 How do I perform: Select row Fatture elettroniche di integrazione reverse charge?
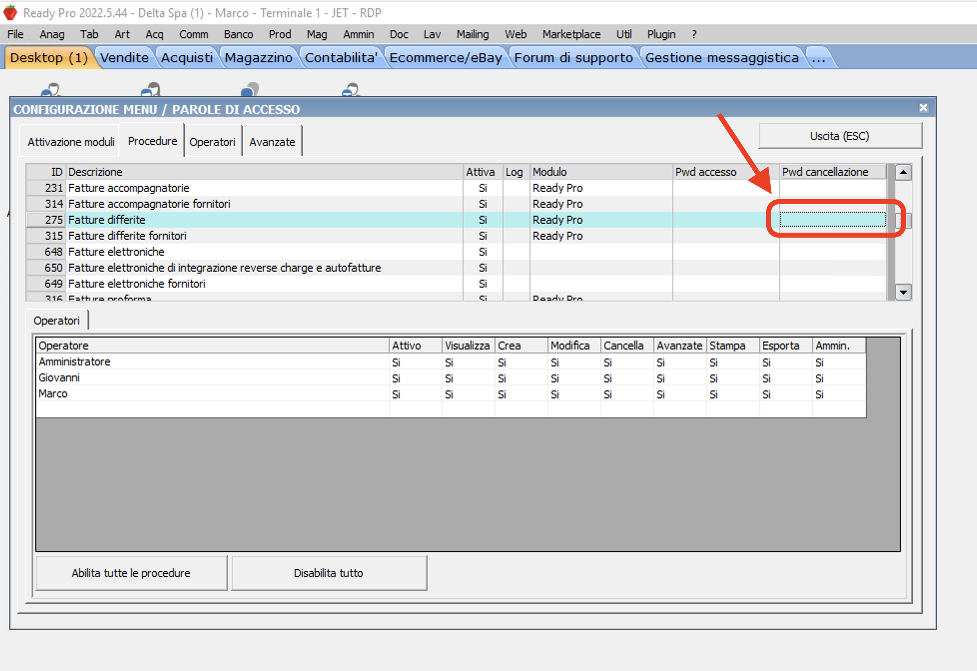[x=457, y=268]
